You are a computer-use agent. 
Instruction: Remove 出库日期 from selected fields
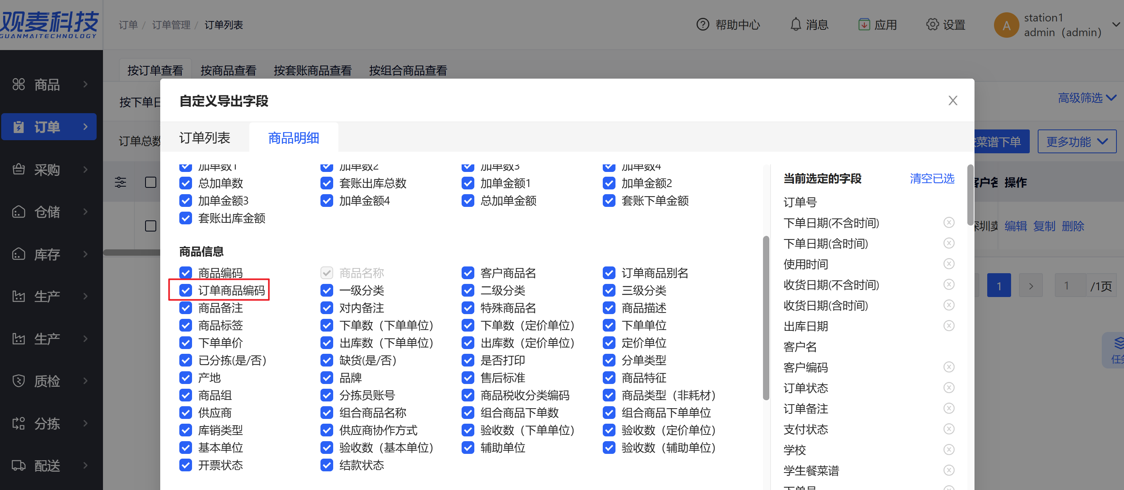pyautogui.click(x=949, y=326)
